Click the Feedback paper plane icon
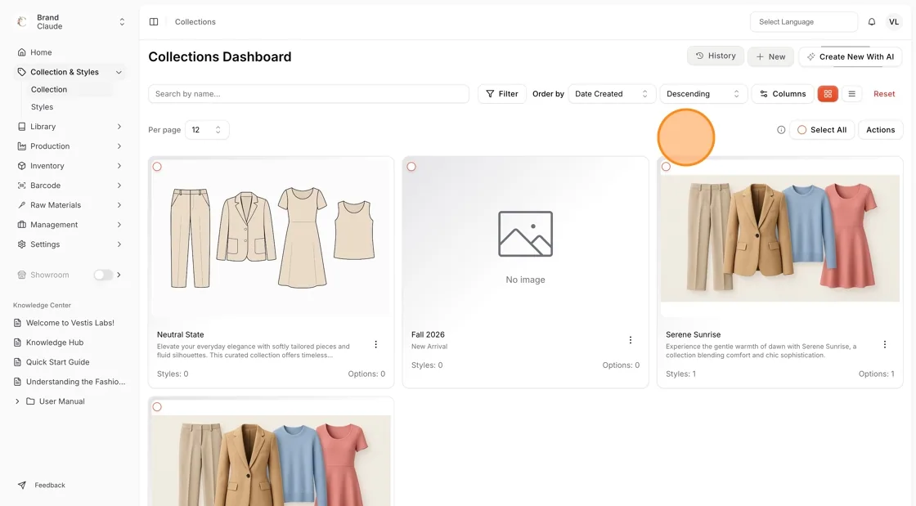 pyautogui.click(x=21, y=485)
